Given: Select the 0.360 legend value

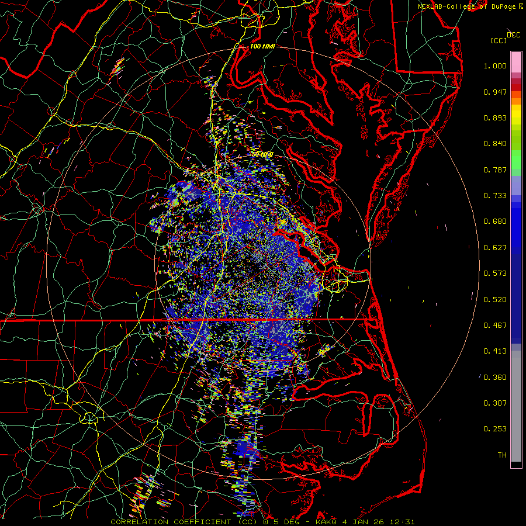Looking at the screenshot, I should tap(495, 378).
